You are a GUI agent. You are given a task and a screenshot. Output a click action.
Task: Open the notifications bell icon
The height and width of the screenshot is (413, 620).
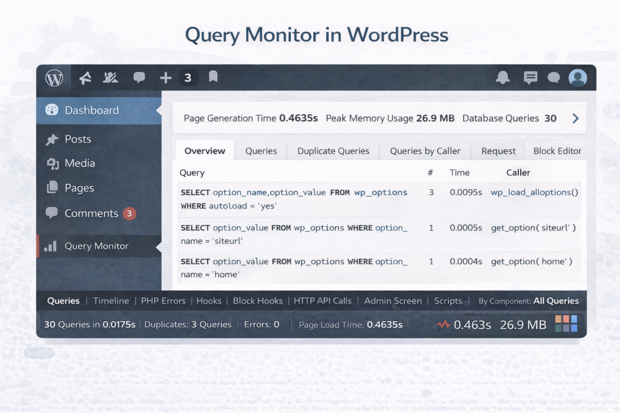click(503, 77)
